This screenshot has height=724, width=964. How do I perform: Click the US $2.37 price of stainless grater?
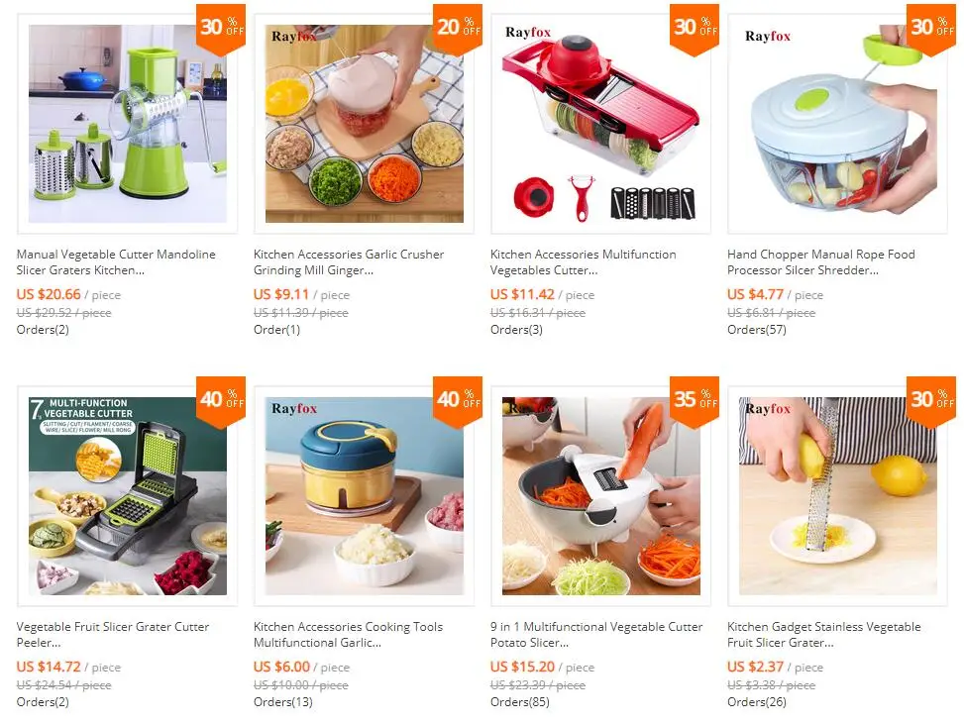[756, 667]
